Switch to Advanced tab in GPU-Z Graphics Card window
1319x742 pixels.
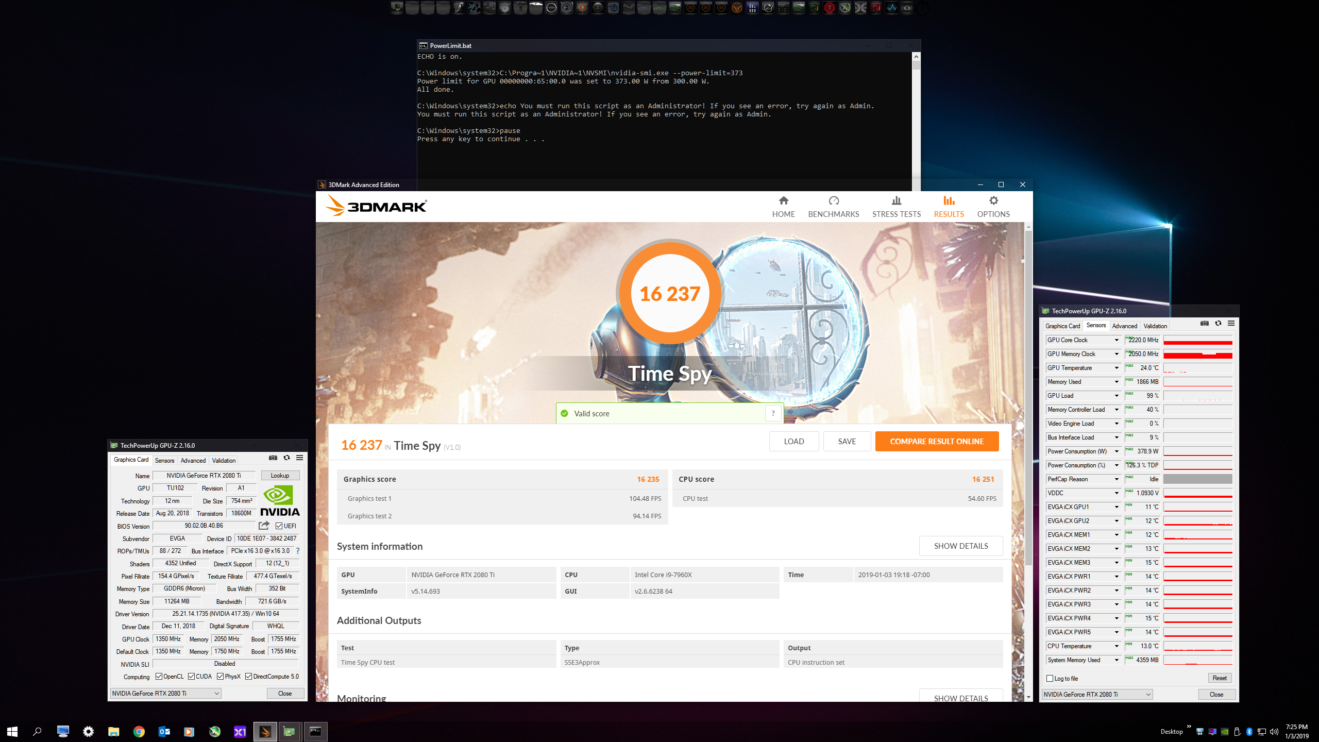coord(193,461)
